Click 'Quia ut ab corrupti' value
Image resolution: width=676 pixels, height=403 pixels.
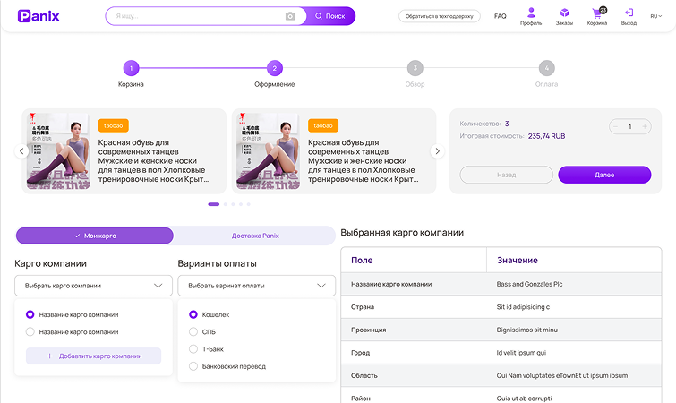coord(524,399)
